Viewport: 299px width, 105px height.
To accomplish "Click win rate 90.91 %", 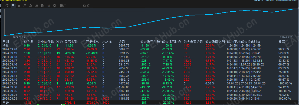I will [x=284, y=49].
